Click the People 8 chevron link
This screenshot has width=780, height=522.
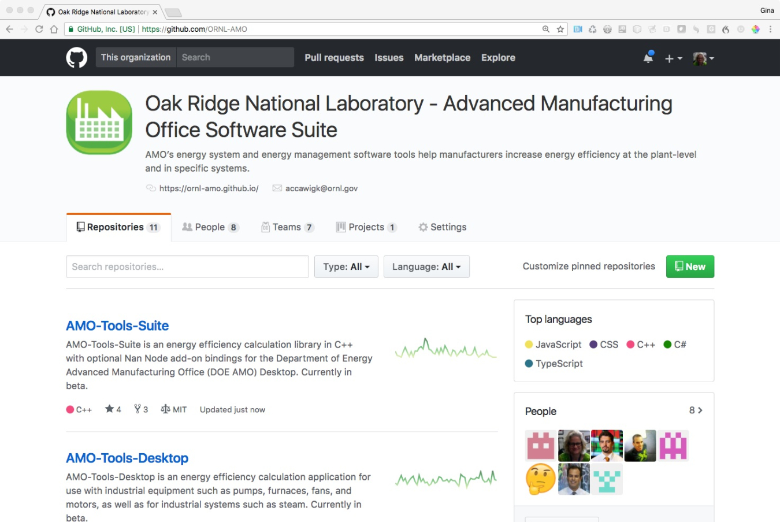(696, 410)
